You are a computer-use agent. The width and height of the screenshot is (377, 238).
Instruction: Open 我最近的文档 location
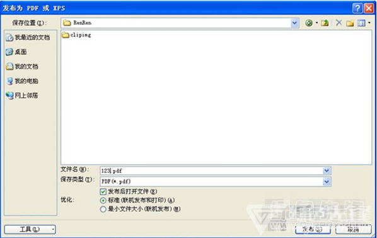pos(28,38)
